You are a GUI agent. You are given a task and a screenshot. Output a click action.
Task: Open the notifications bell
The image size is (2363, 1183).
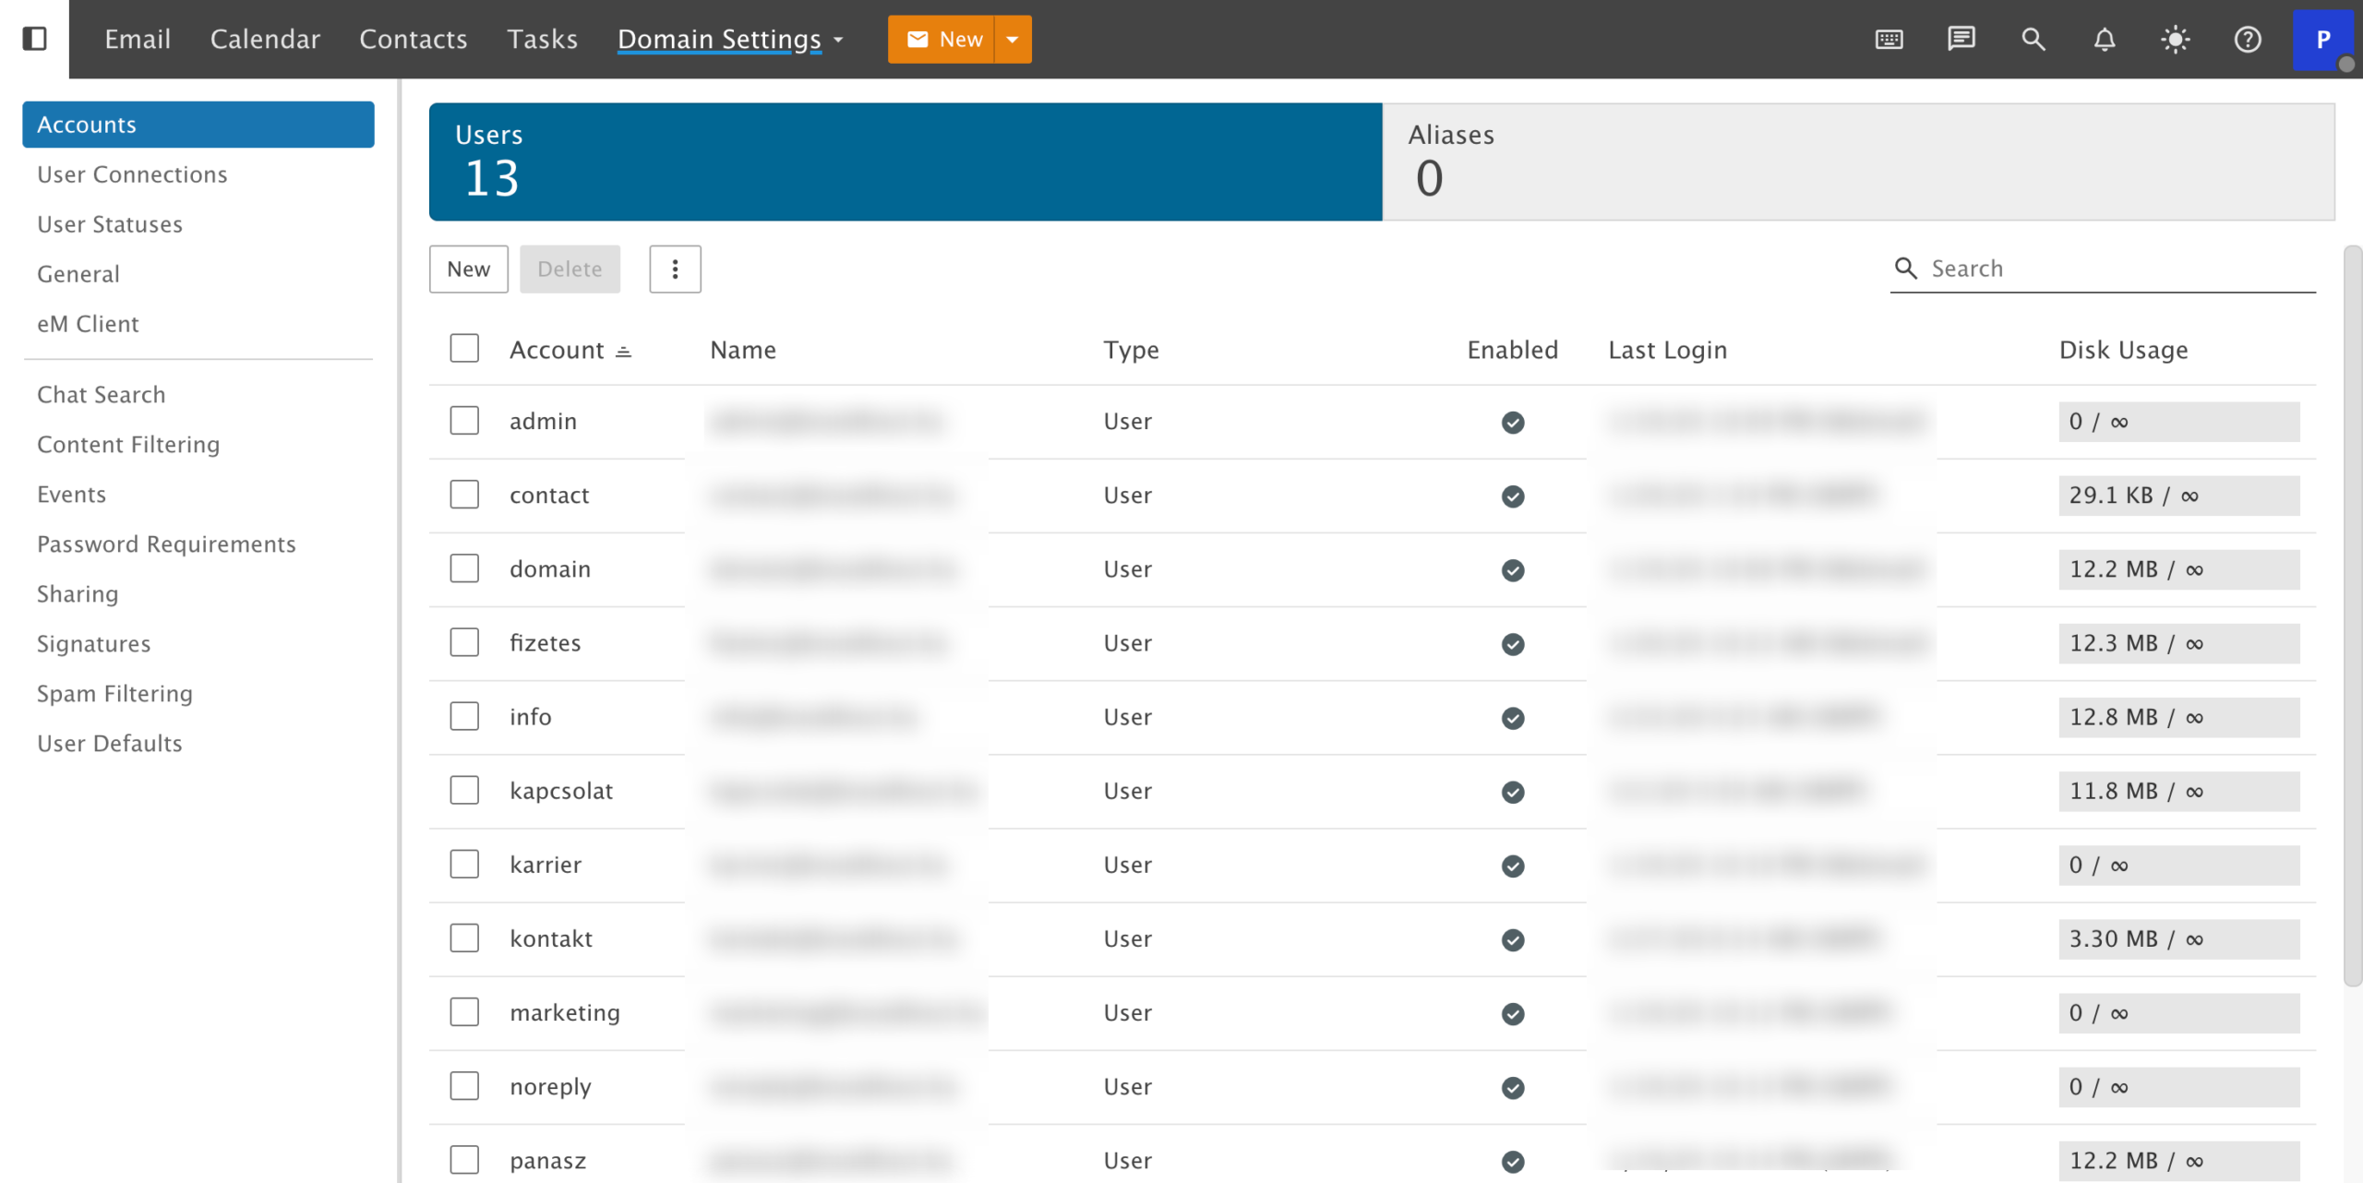click(2104, 40)
